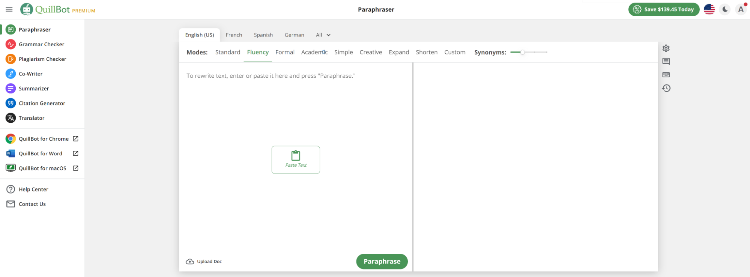Select the Fluency mode

pos(258,52)
